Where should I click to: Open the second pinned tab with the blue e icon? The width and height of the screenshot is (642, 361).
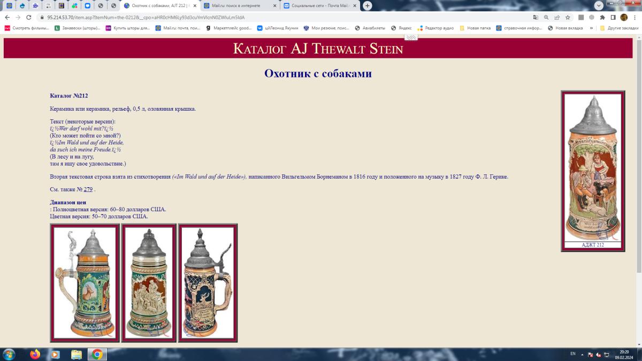tap(22, 5)
